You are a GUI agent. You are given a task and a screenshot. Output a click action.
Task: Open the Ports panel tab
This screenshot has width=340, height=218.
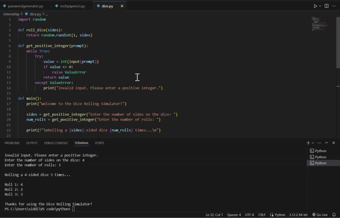[x=100, y=143]
